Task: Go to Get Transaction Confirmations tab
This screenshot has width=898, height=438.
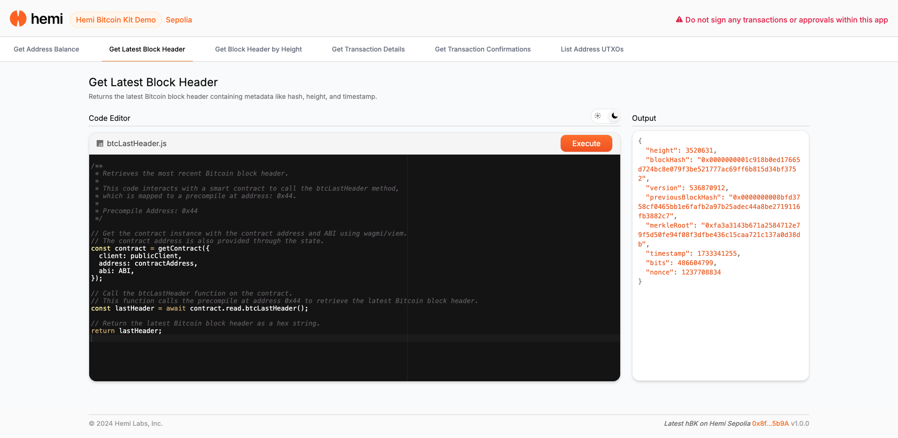Action: coord(482,49)
